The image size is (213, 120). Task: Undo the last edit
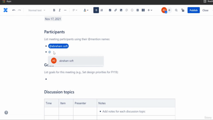coord(14,10)
